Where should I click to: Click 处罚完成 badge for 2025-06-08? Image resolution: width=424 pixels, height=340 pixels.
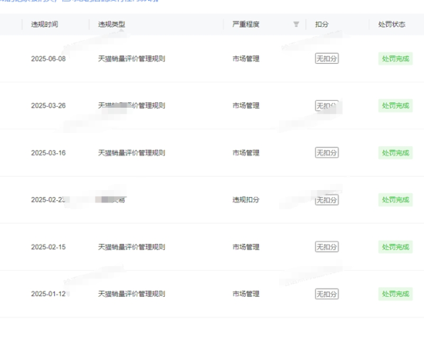coord(395,58)
